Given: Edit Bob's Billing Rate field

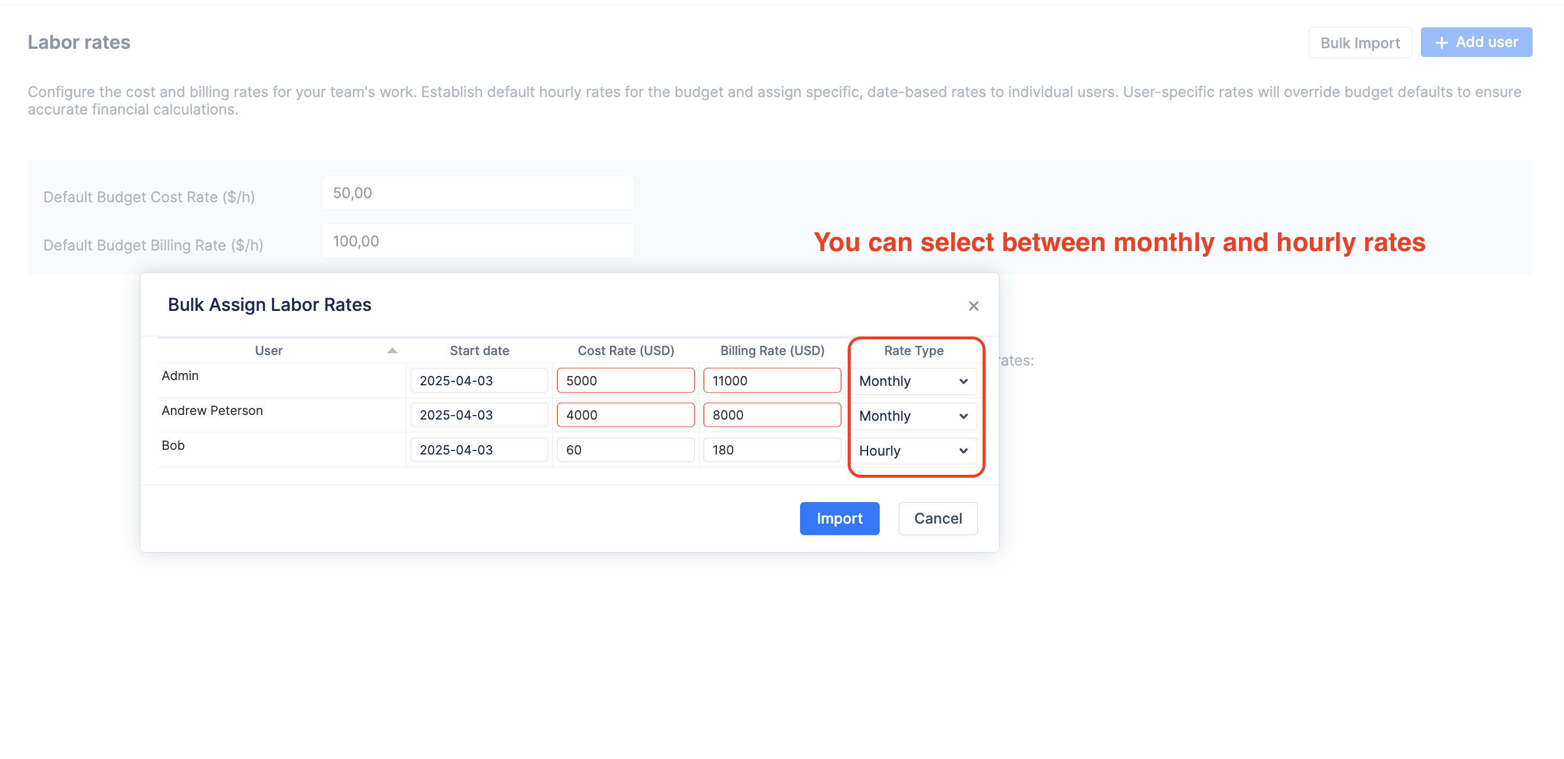Looking at the screenshot, I should (x=771, y=450).
